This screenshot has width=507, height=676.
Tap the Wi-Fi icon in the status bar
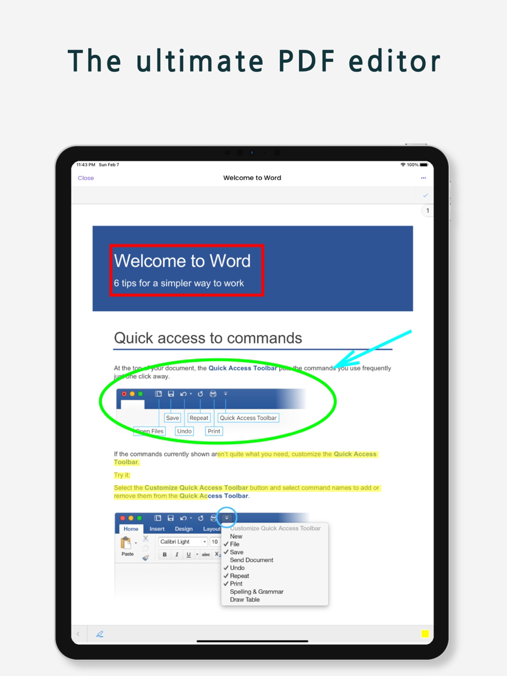pyautogui.click(x=403, y=165)
